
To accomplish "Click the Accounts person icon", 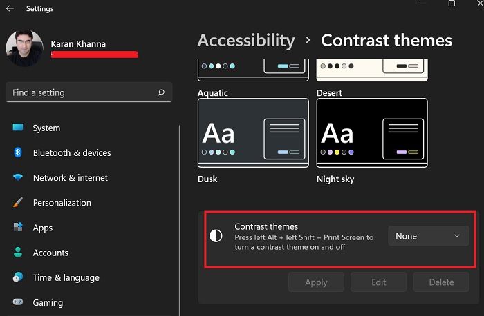I will coord(18,253).
